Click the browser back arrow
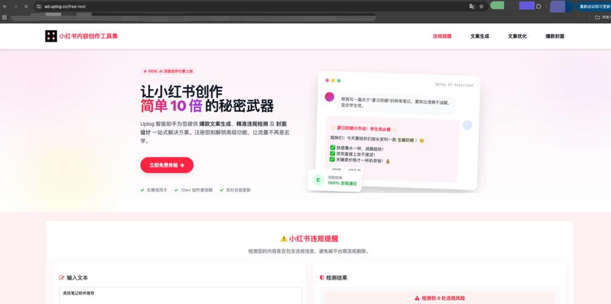611x304 pixels. click(5, 7)
